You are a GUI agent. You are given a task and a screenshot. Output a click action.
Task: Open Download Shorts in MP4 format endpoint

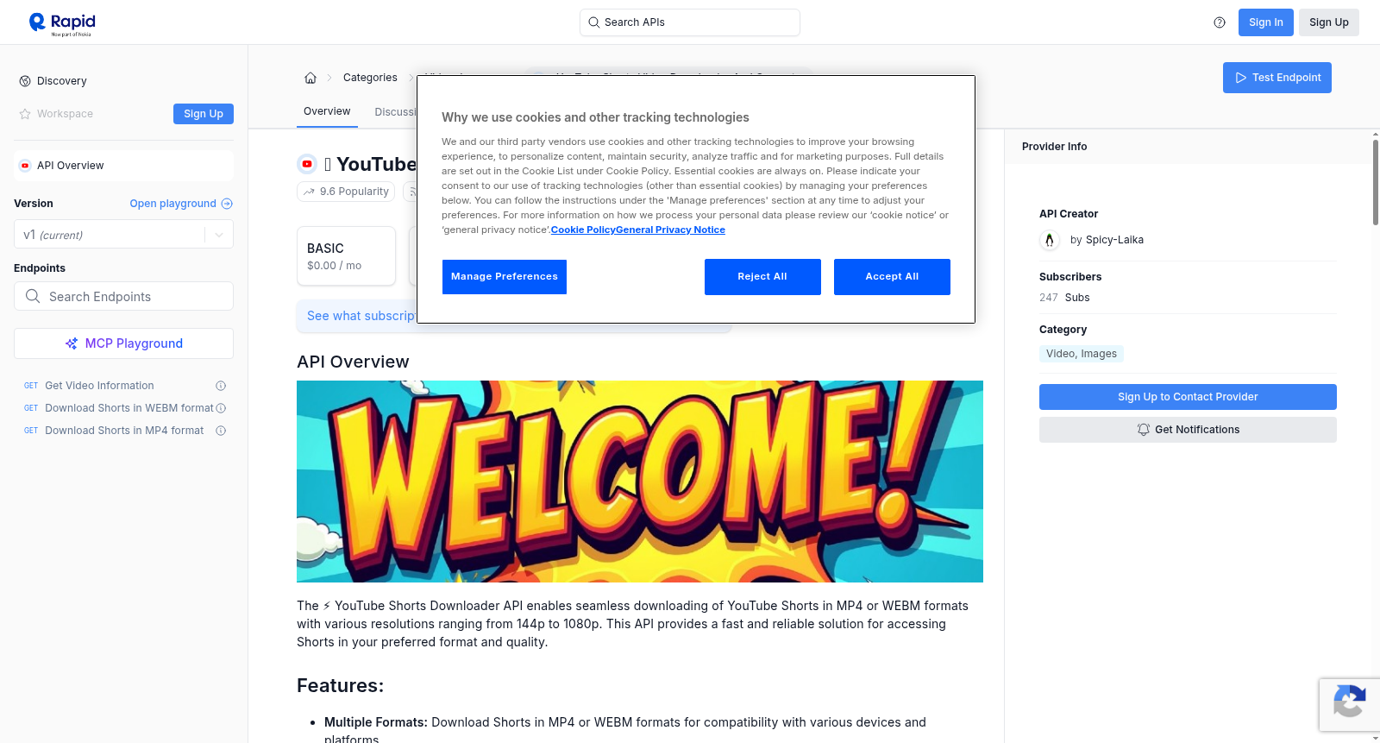tap(124, 431)
